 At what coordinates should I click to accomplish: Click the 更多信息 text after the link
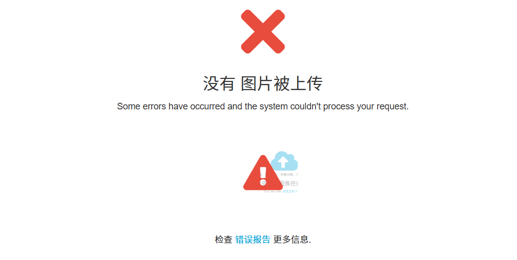[291, 240]
